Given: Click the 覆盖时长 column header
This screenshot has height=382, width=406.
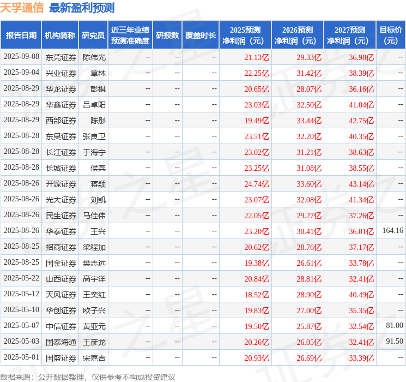Looking at the screenshot, I should (201, 35).
